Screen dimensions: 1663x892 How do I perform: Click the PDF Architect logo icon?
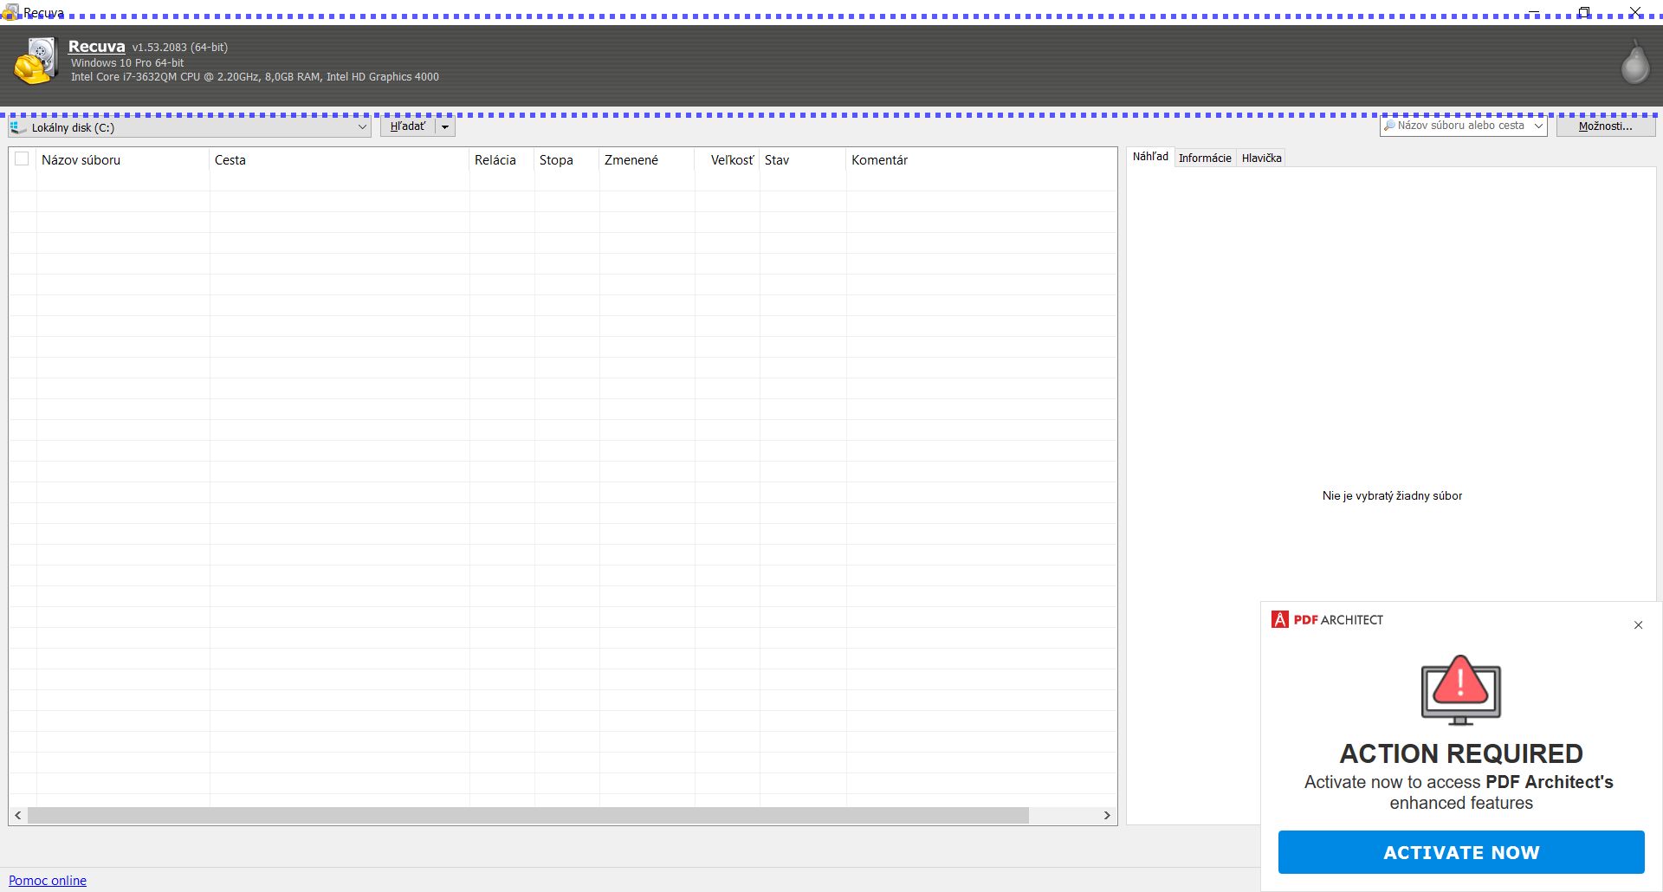click(1279, 619)
